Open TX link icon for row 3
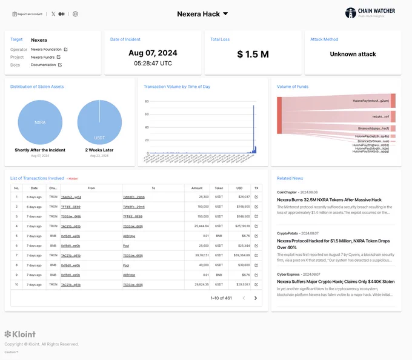 256,216
